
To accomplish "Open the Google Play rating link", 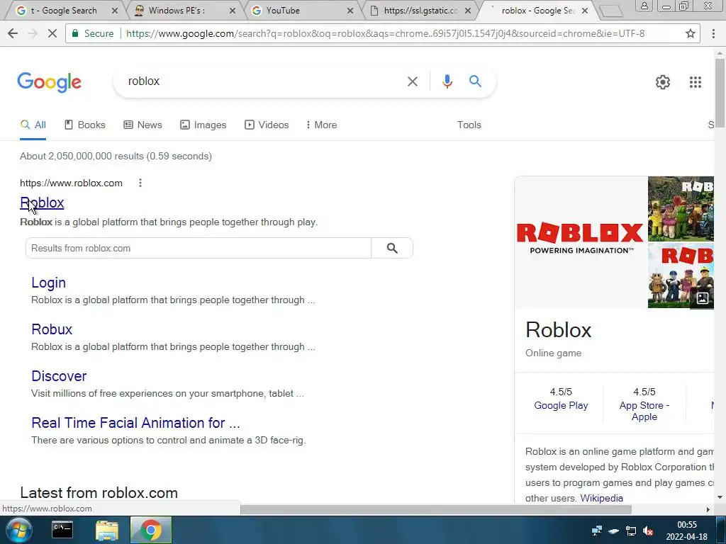I will (x=561, y=406).
